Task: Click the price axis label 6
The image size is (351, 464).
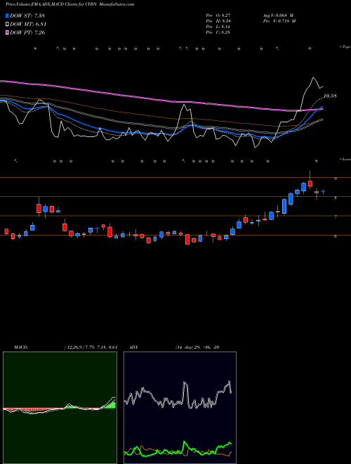Action: tap(336, 236)
